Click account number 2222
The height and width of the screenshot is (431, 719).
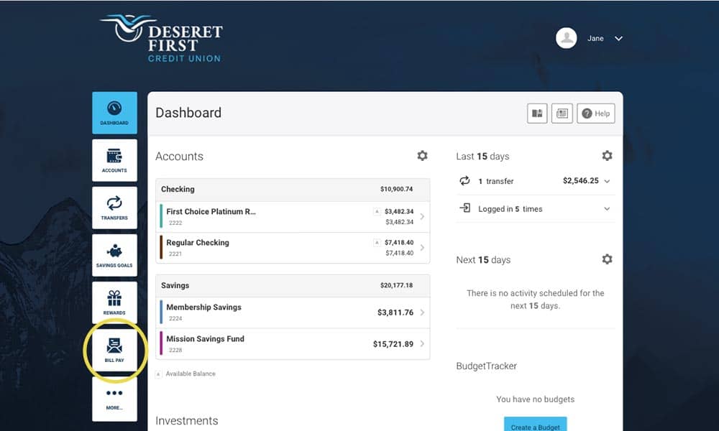point(175,223)
